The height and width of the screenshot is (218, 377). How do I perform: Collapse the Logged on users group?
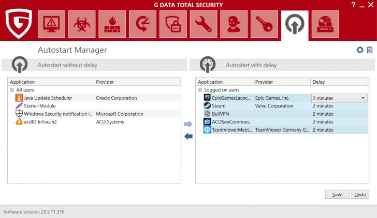pyautogui.click(x=199, y=90)
